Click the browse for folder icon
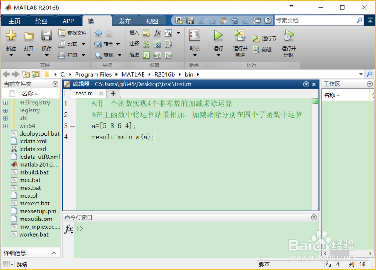Viewport: 376px width, 270px height. coord(36,74)
